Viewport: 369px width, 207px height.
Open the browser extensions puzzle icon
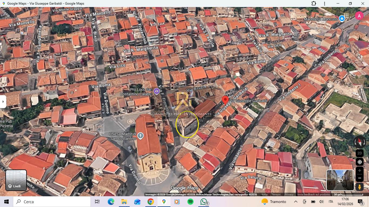coord(314,4)
